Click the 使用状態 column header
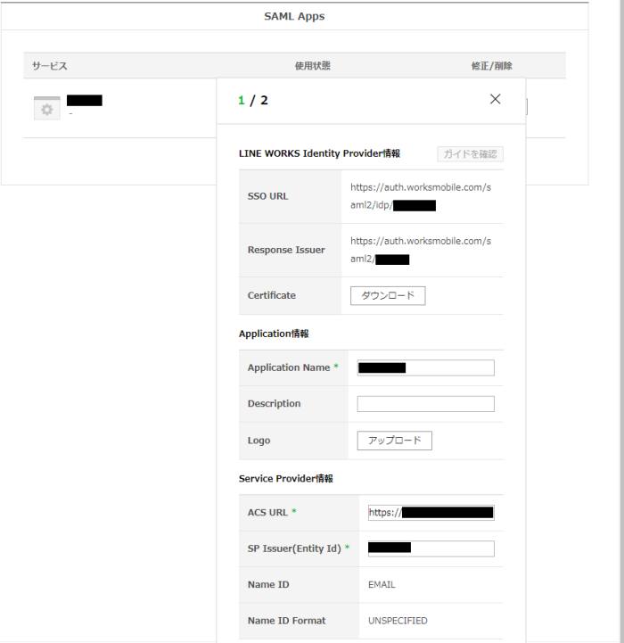The height and width of the screenshot is (643, 624). pos(312,66)
